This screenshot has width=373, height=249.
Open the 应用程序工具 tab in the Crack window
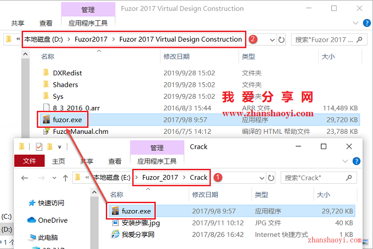point(157,161)
